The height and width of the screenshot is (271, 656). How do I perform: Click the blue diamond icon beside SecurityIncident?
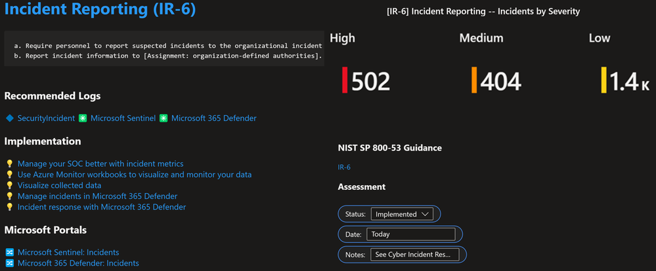(10, 118)
